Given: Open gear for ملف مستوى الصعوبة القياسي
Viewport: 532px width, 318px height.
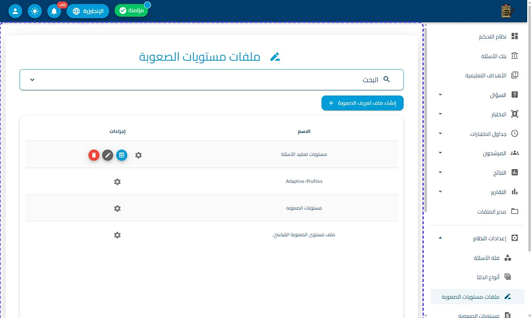Looking at the screenshot, I should (117, 235).
